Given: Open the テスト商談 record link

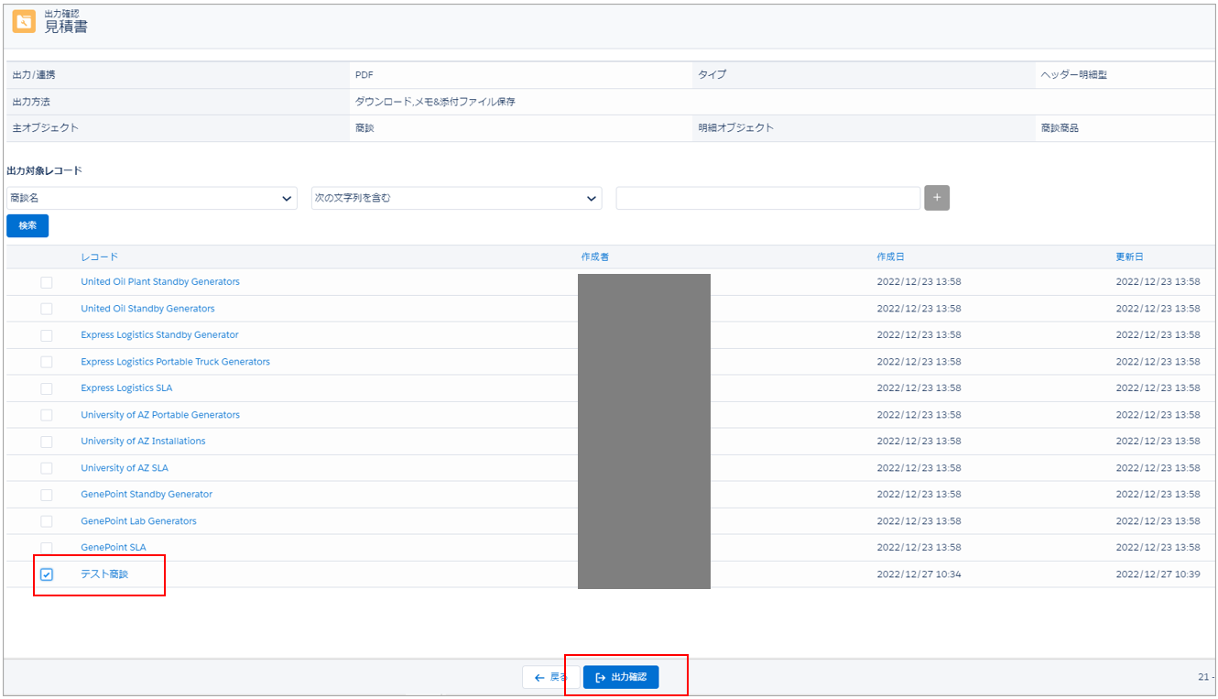Looking at the screenshot, I should (x=104, y=574).
